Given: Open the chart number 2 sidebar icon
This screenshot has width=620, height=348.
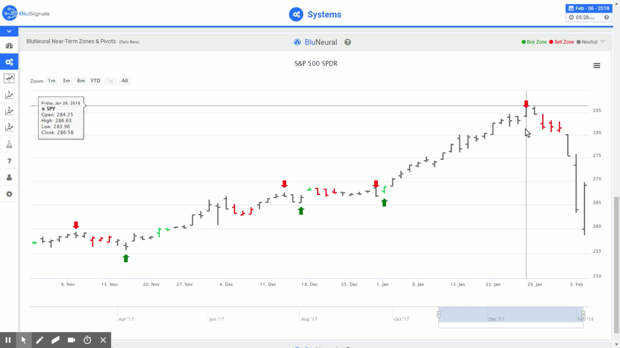Looking at the screenshot, I should point(9,112).
